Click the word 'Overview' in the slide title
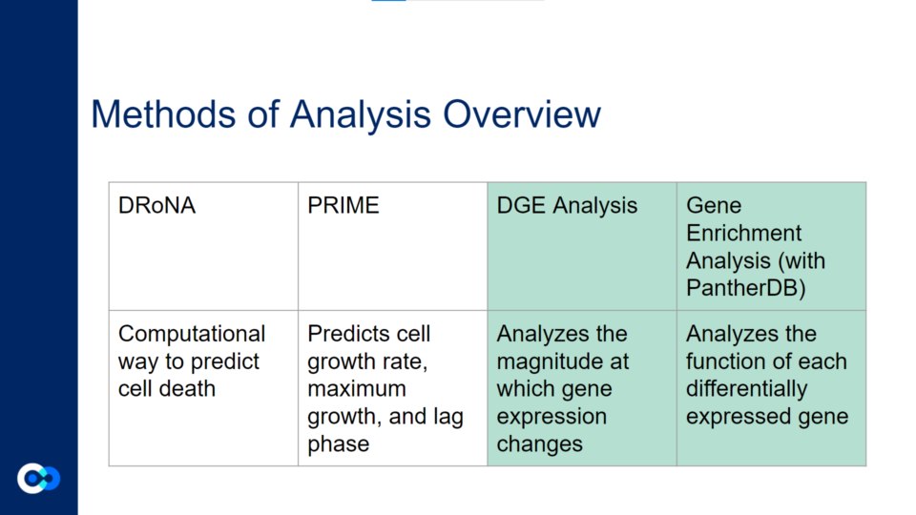 coord(521,114)
